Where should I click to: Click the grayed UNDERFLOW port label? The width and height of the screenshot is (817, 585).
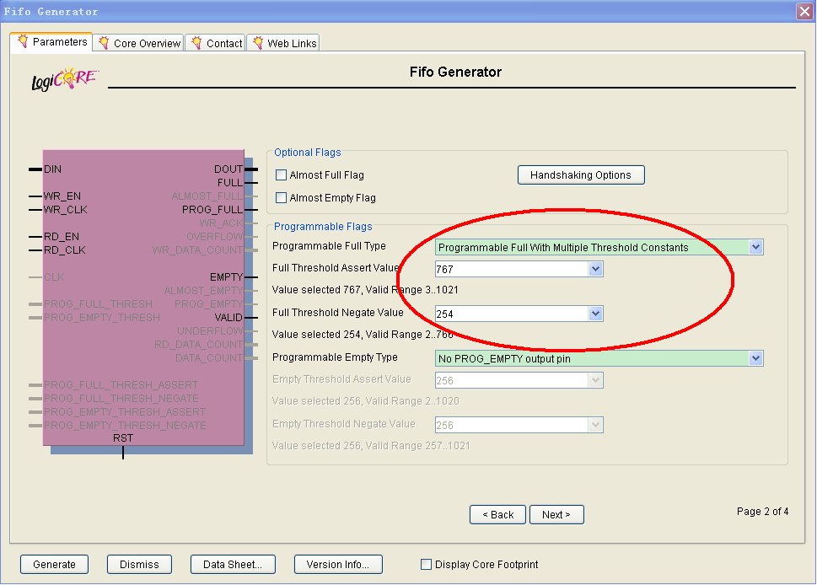[210, 331]
